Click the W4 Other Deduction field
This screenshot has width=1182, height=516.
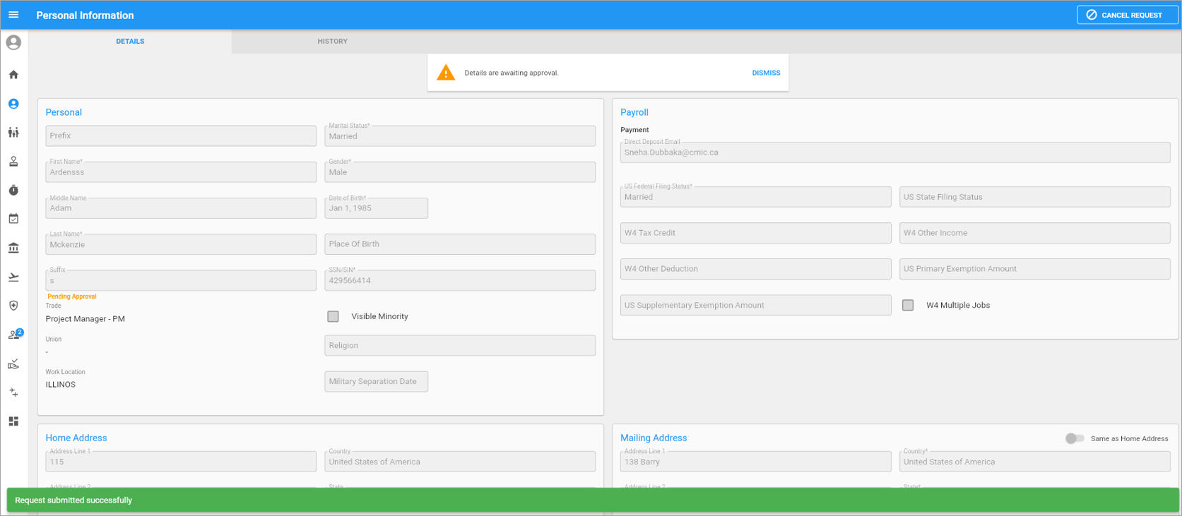coord(755,269)
